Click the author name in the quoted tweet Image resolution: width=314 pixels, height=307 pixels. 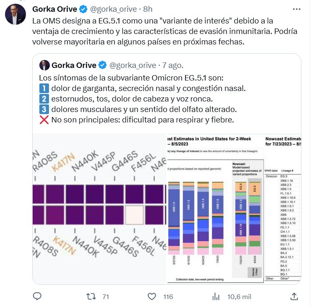coord(74,65)
